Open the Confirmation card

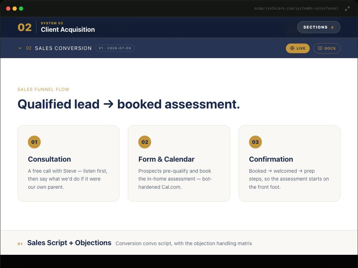click(x=289, y=163)
